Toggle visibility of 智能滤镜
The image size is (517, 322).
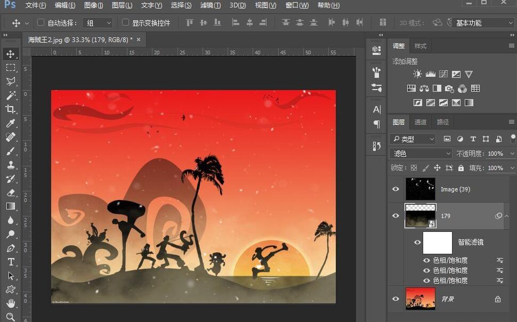pos(417,242)
